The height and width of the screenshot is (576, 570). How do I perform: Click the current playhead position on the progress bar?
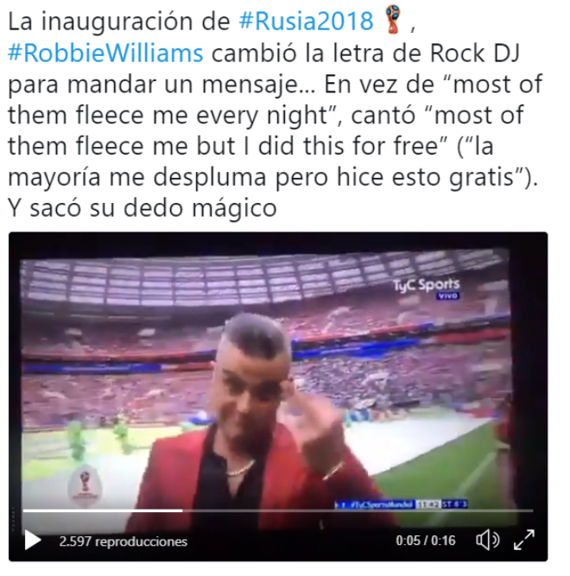182,510
